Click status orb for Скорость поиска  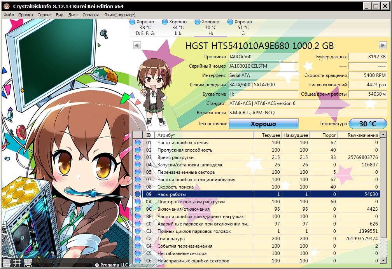pyautogui.click(x=138, y=187)
